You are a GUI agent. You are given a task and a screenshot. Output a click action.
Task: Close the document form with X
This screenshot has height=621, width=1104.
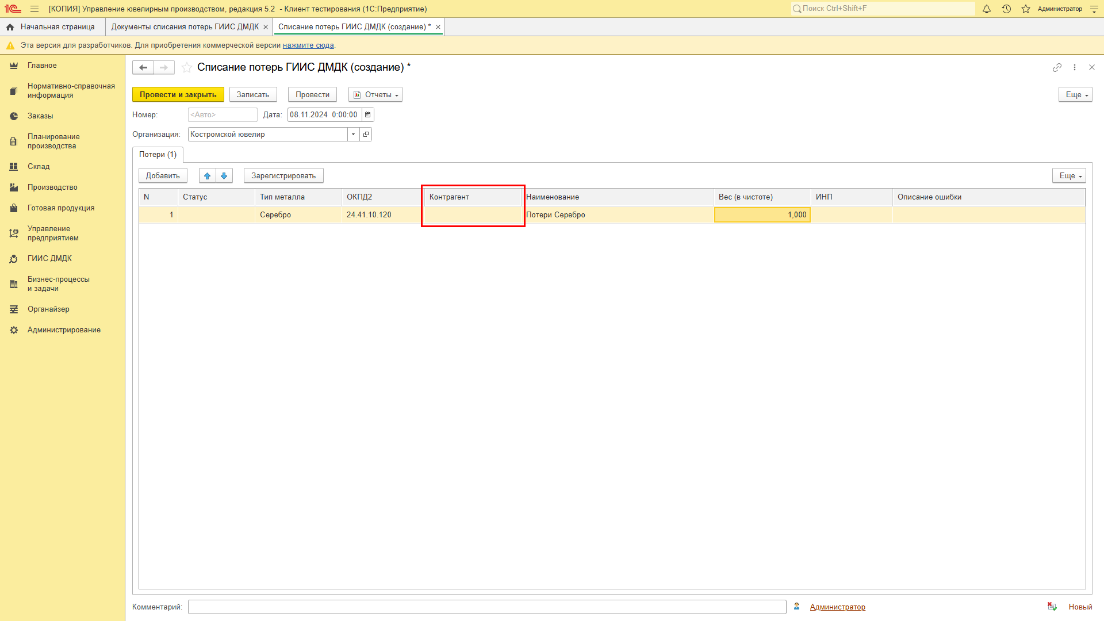tap(1092, 67)
